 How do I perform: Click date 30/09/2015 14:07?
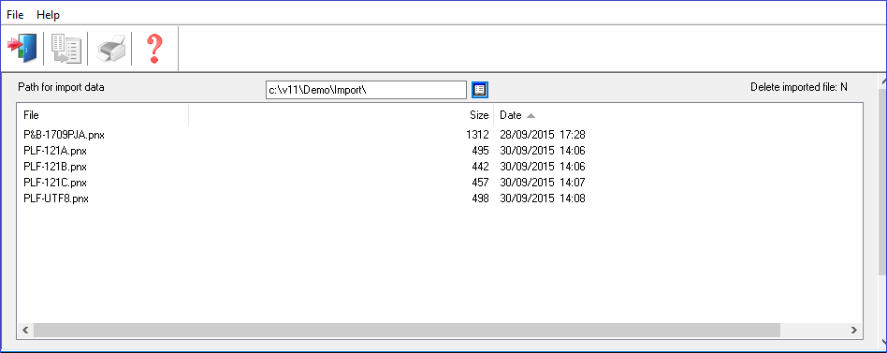tap(543, 183)
